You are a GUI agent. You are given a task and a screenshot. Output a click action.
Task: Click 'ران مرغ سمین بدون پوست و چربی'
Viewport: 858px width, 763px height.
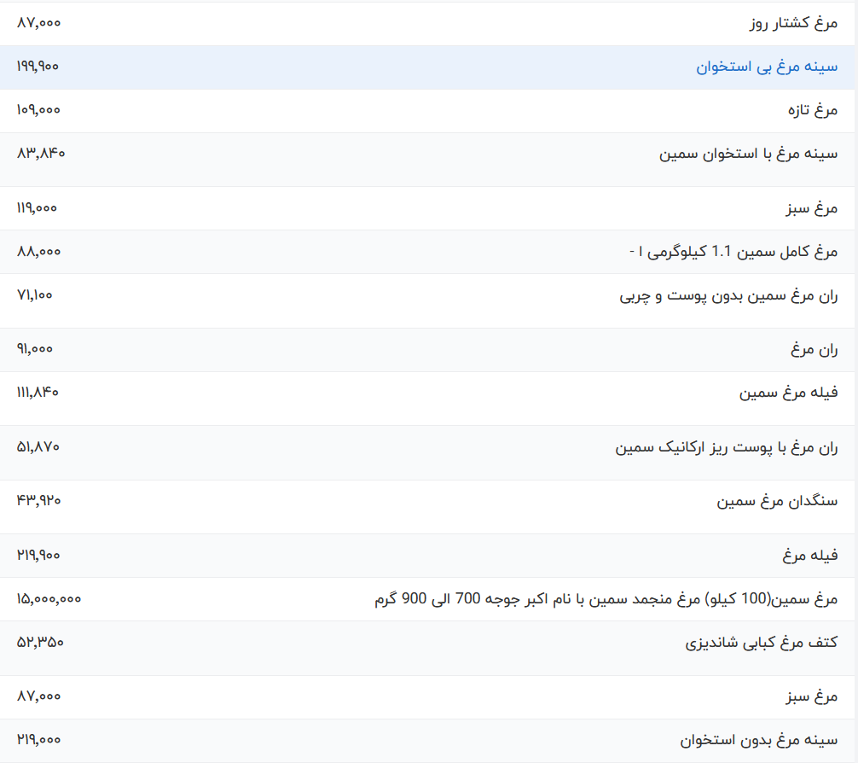(x=728, y=296)
